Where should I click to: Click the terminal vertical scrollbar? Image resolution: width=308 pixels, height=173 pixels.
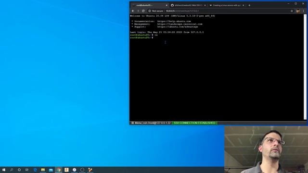tap(305, 67)
